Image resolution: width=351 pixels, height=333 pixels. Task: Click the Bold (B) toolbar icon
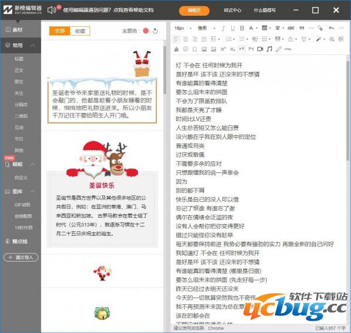[242, 28]
